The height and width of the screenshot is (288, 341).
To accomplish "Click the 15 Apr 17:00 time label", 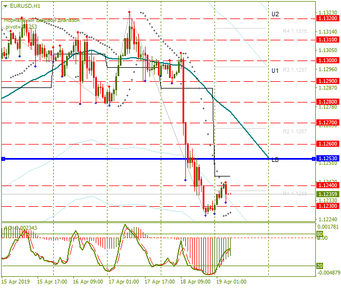I will (x=52, y=282).
